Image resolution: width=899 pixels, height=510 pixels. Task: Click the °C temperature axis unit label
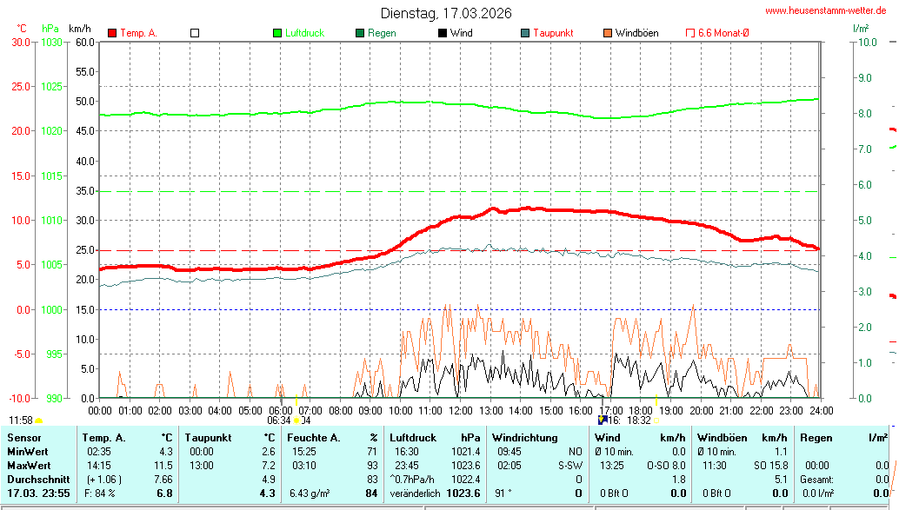tap(22, 29)
